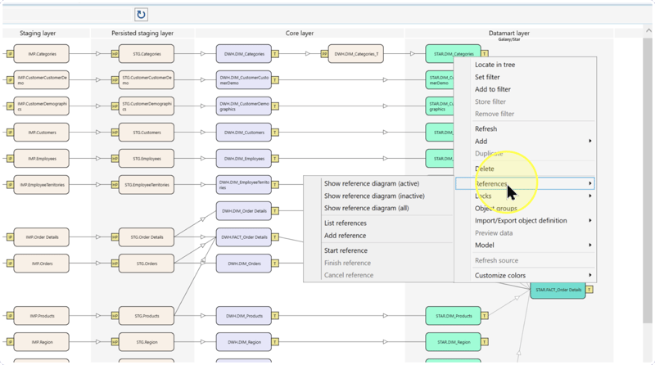Click the T badge on DWH.DIM_Categories
The width and height of the screenshot is (655, 365).
tap(275, 54)
